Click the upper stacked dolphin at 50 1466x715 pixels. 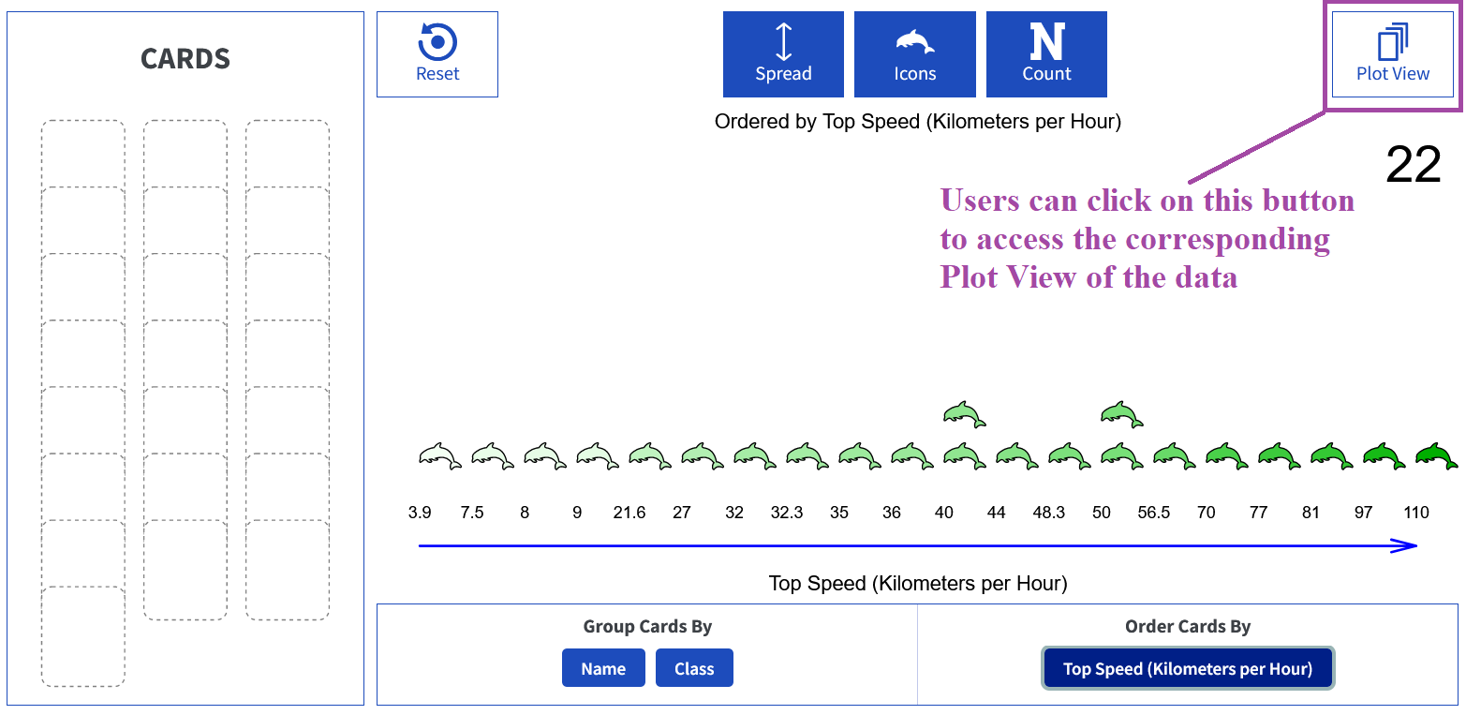(x=1122, y=413)
